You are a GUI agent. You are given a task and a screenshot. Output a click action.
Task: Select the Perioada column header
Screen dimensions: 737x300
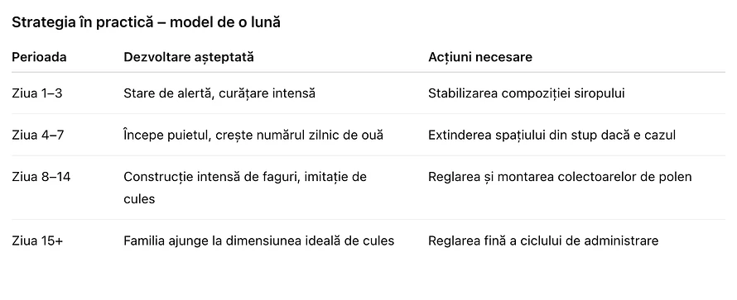click(39, 57)
